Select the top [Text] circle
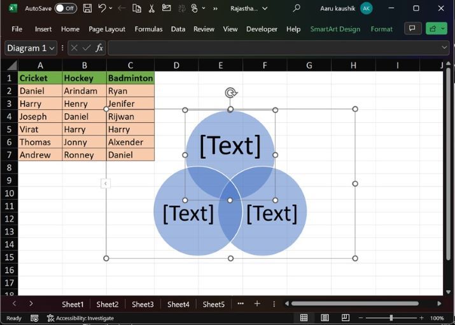455x325 pixels. (x=230, y=146)
